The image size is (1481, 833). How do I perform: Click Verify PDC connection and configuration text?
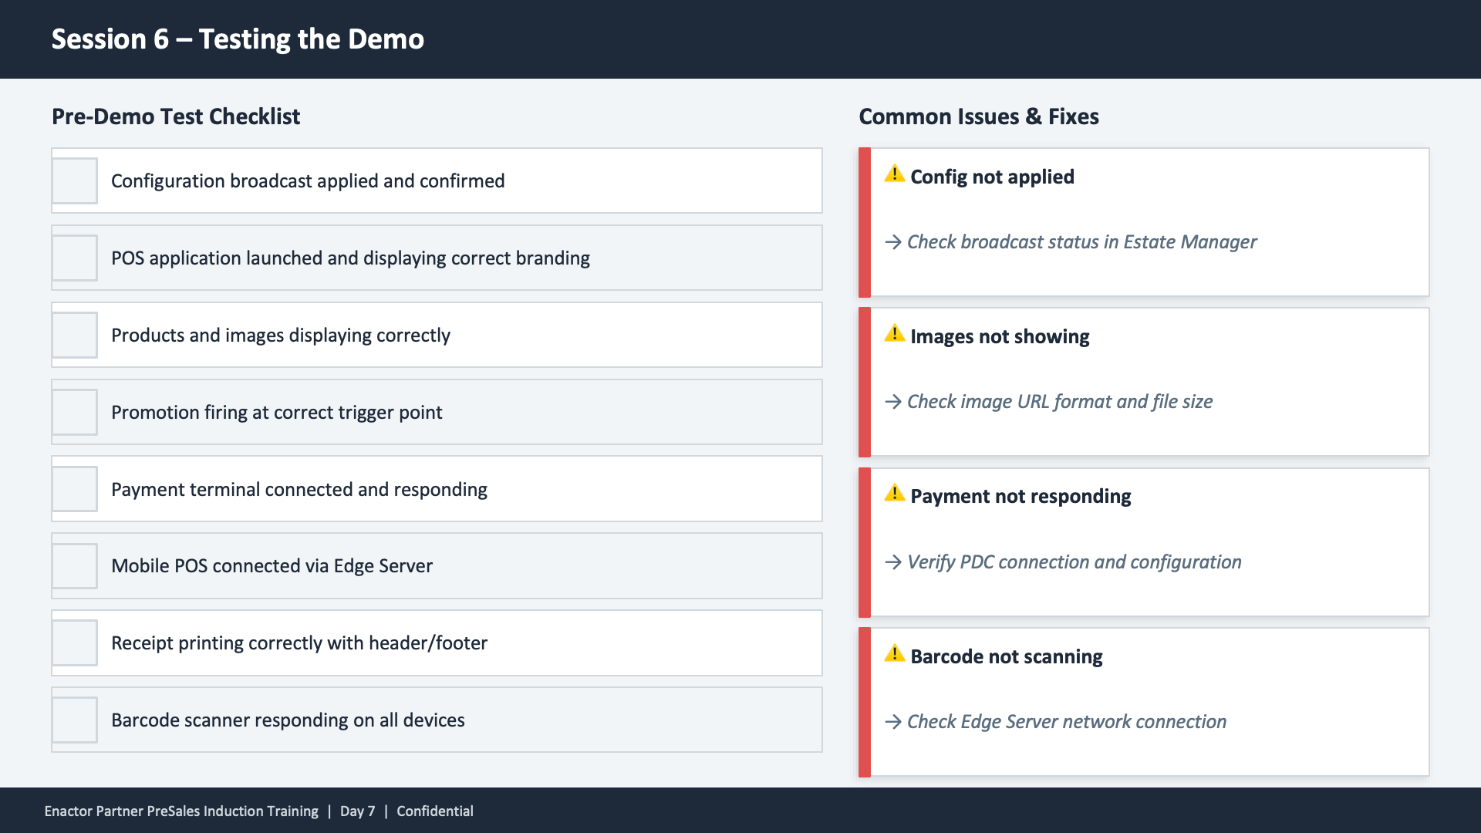[1074, 562]
